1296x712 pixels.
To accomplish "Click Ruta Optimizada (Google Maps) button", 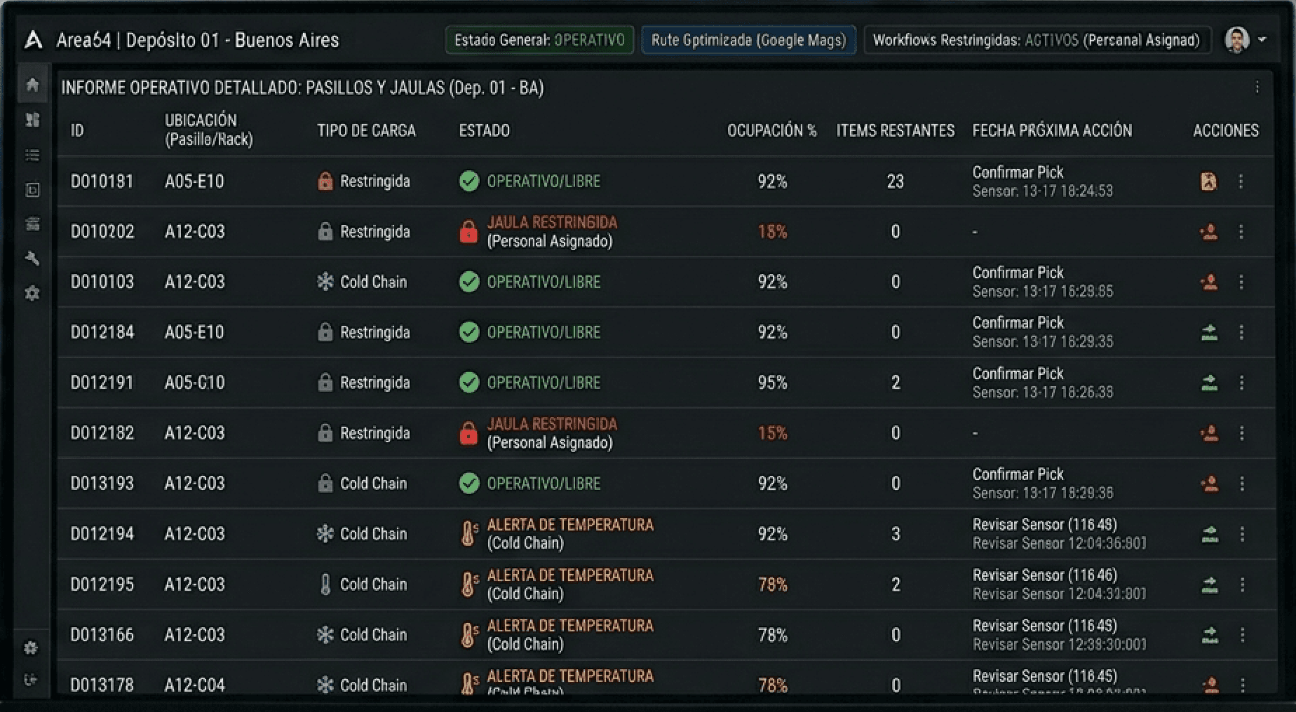I will click(x=749, y=40).
